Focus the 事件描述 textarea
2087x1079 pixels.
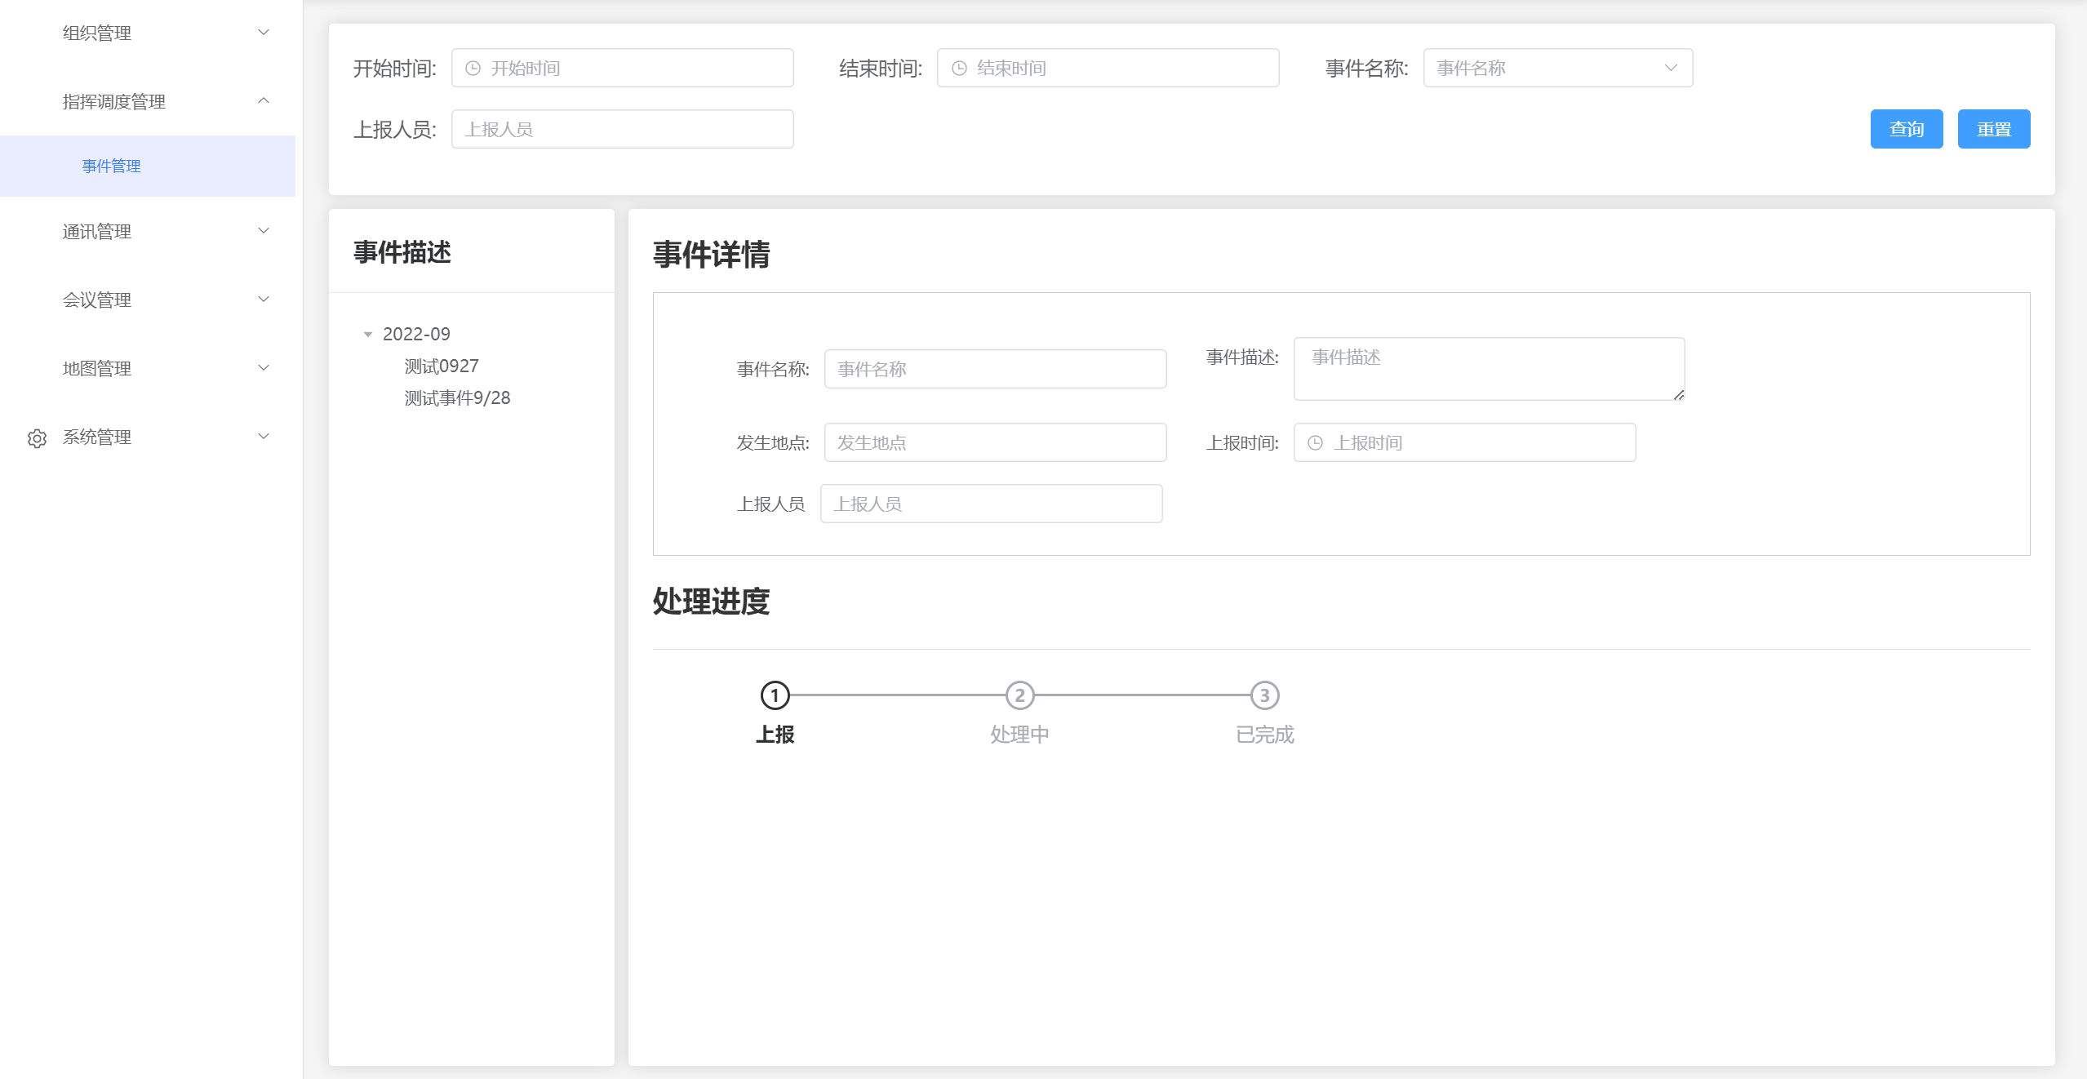tap(1489, 369)
